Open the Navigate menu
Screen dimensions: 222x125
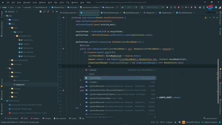[27, 2]
